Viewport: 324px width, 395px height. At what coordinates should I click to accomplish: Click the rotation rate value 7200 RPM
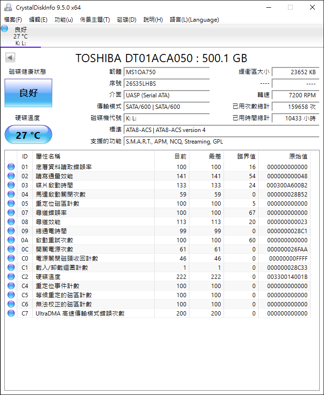click(x=296, y=95)
